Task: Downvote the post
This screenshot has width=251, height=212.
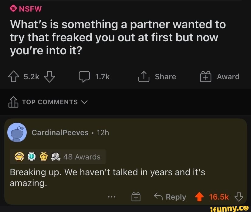Action: (49, 77)
